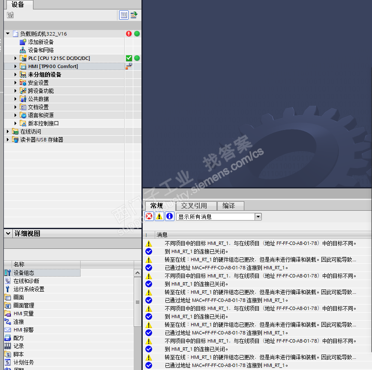
Task: Click the export table icon in toolbar
Action: [x=134, y=15]
